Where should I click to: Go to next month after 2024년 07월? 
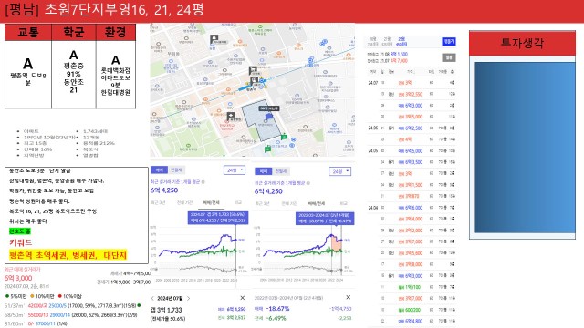189,298
